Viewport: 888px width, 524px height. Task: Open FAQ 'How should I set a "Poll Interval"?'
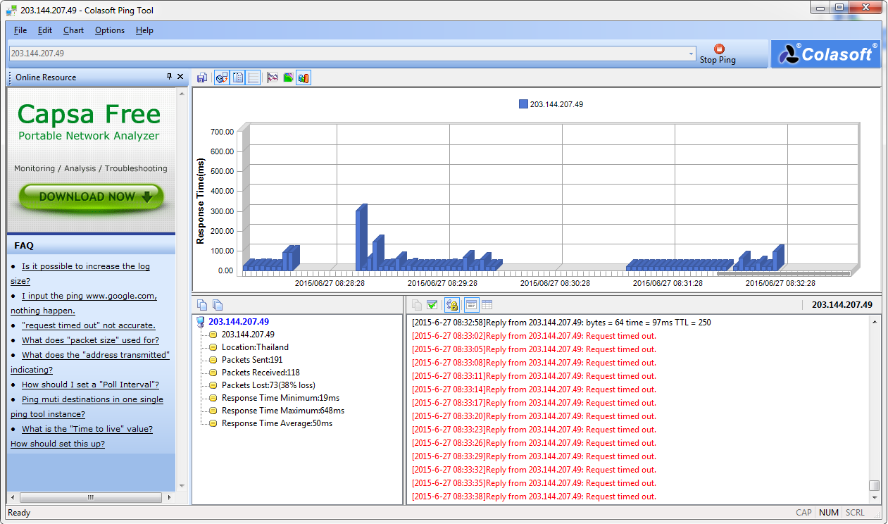point(90,385)
